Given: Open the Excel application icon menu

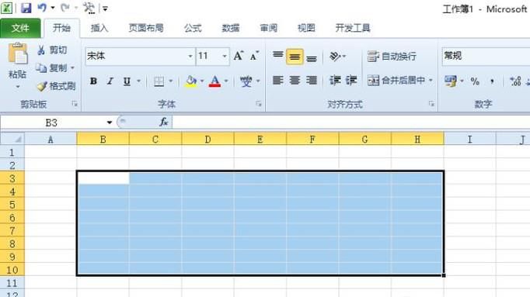Looking at the screenshot, I should tap(6, 8).
